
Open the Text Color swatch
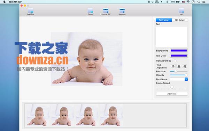[179, 56]
